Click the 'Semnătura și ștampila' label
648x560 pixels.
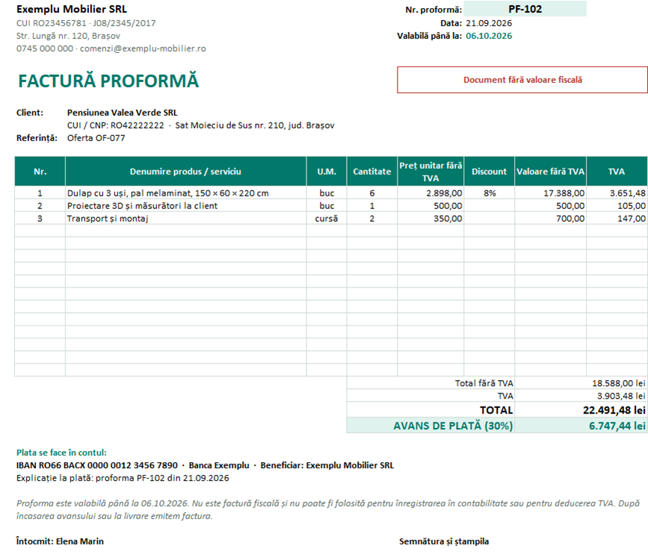[444, 541]
